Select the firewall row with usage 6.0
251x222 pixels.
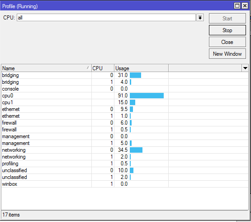click(x=125, y=123)
